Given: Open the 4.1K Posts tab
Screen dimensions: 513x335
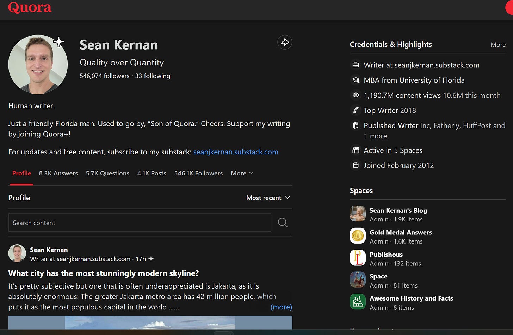Looking at the screenshot, I should 152,173.
